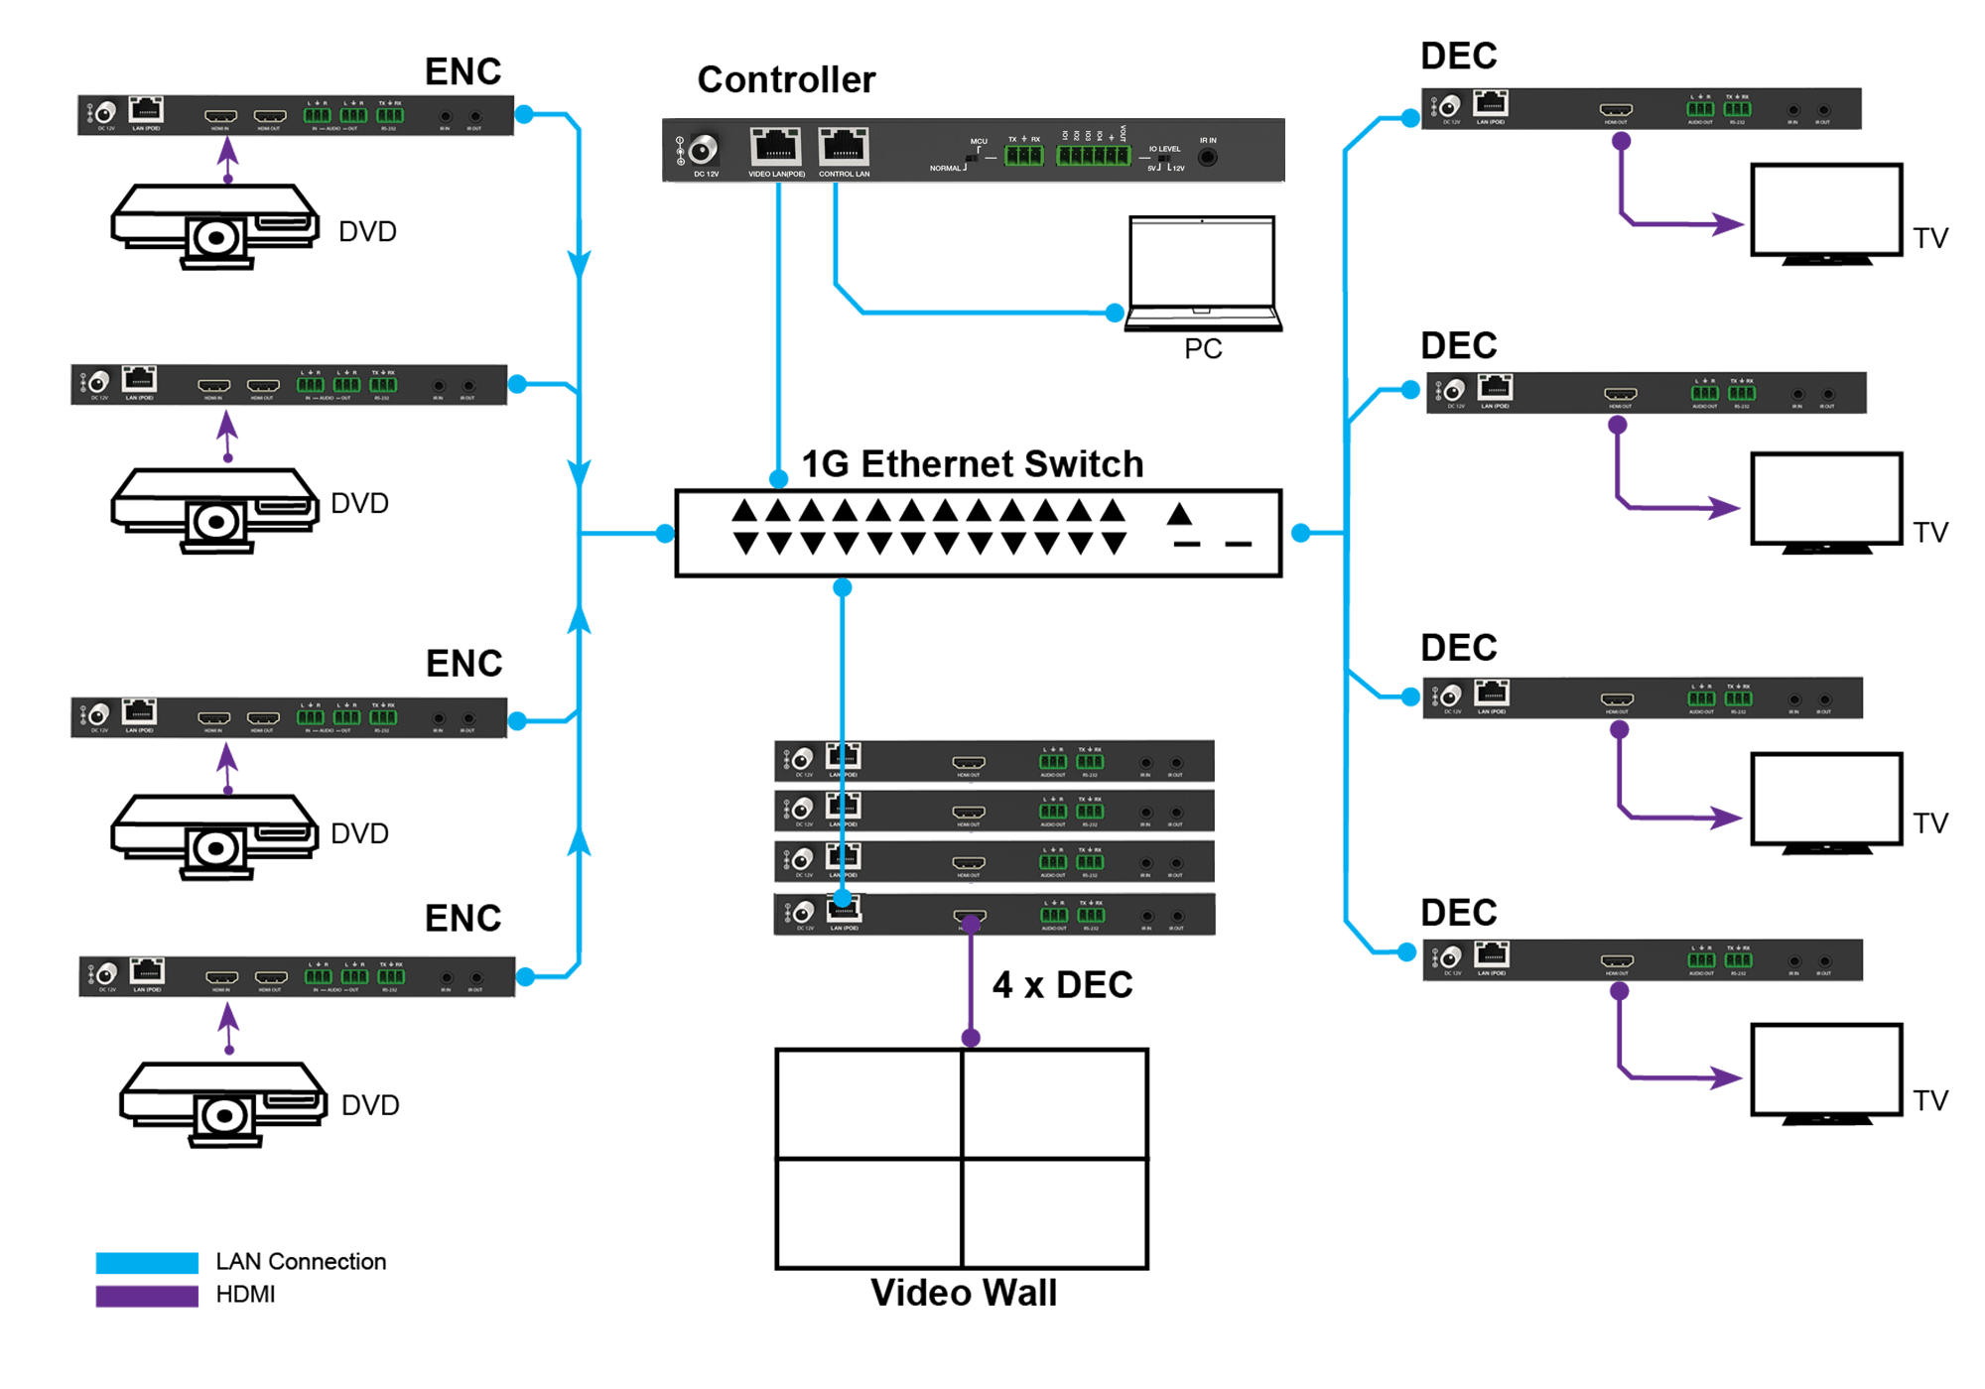This screenshot has width=1985, height=1389.
Task: Click the "PC" label under the laptop
Action: [x=1203, y=349]
